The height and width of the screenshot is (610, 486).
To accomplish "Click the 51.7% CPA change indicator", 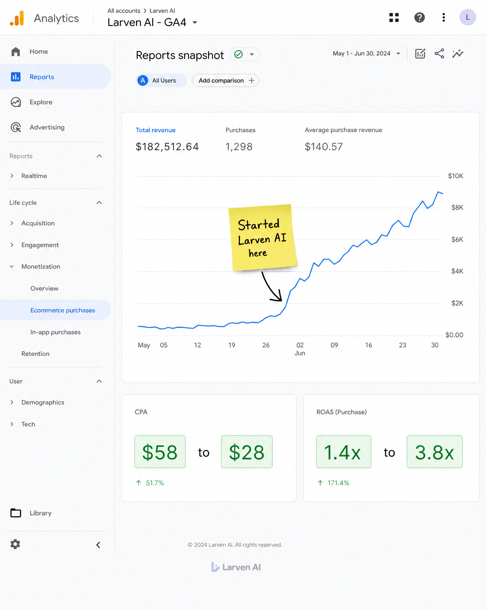I will click(150, 483).
